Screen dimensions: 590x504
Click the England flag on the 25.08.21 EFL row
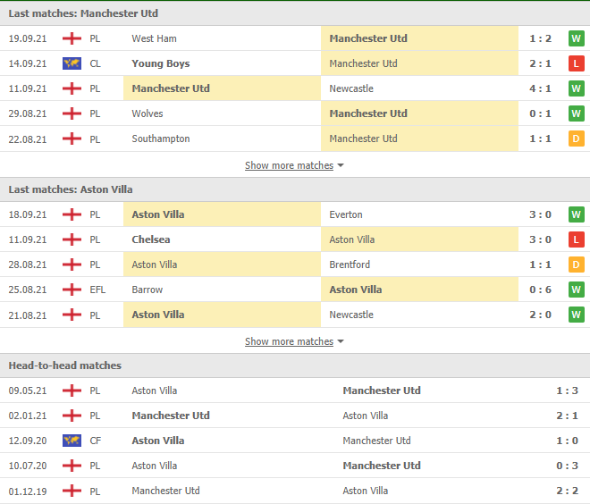pos(72,290)
